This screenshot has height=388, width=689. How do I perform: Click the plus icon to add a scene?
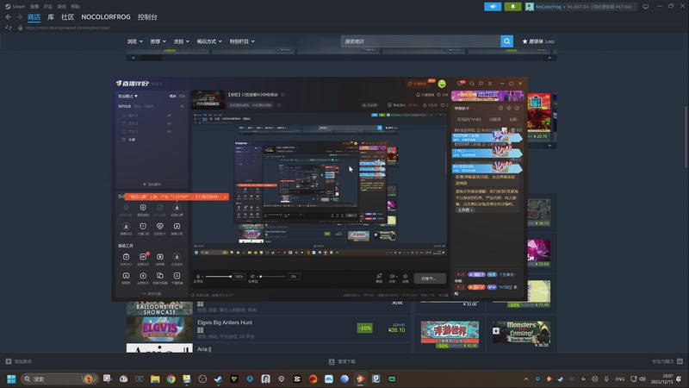[182, 106]
